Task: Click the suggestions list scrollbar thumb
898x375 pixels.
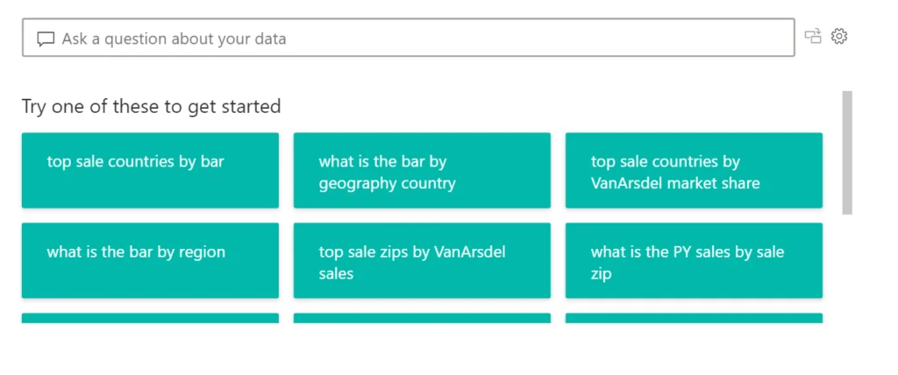Action: (x=847, y=152)
